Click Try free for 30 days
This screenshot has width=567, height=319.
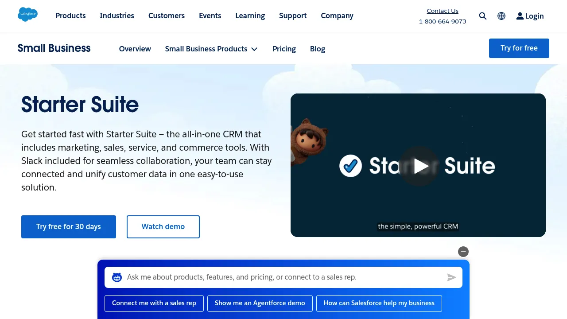[x=69, y=227]
